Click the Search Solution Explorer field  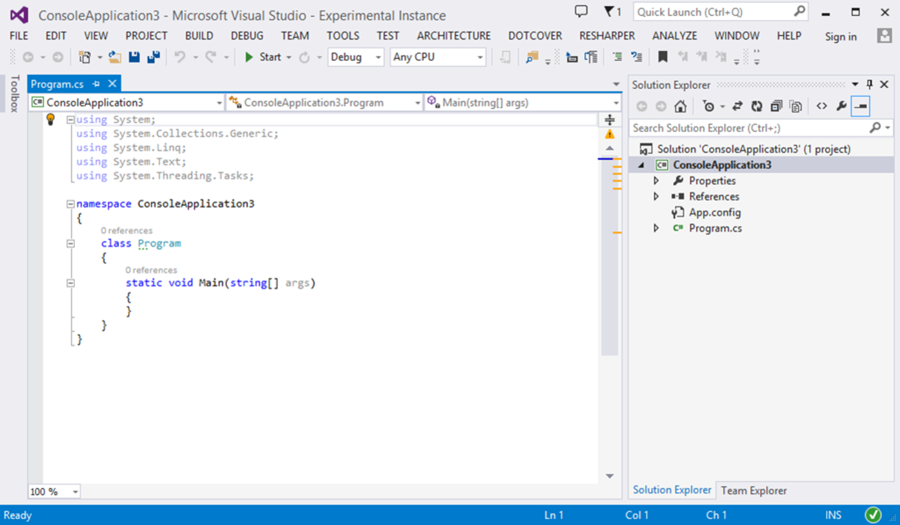pos(761,128)
